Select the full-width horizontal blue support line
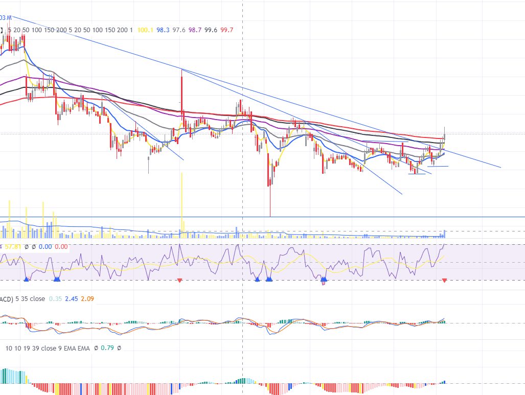This screenshot has height=395, width=525. point(263,217)
